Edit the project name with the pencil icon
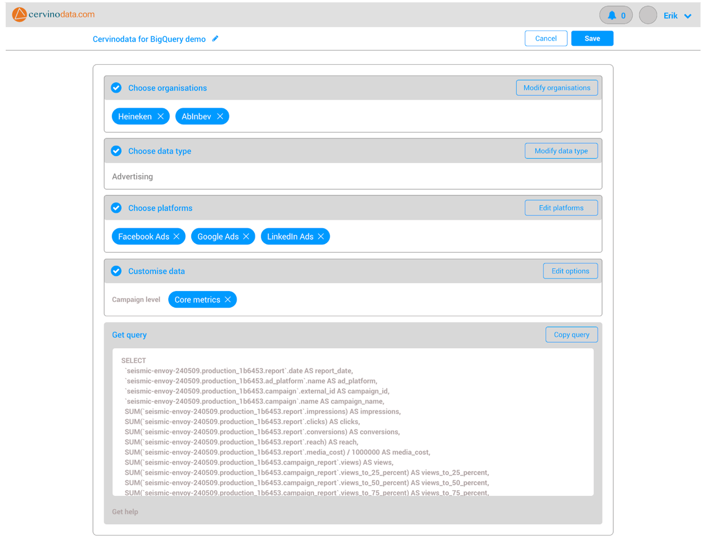Screen dimensions: 709x542 click(x=215, y=39)
